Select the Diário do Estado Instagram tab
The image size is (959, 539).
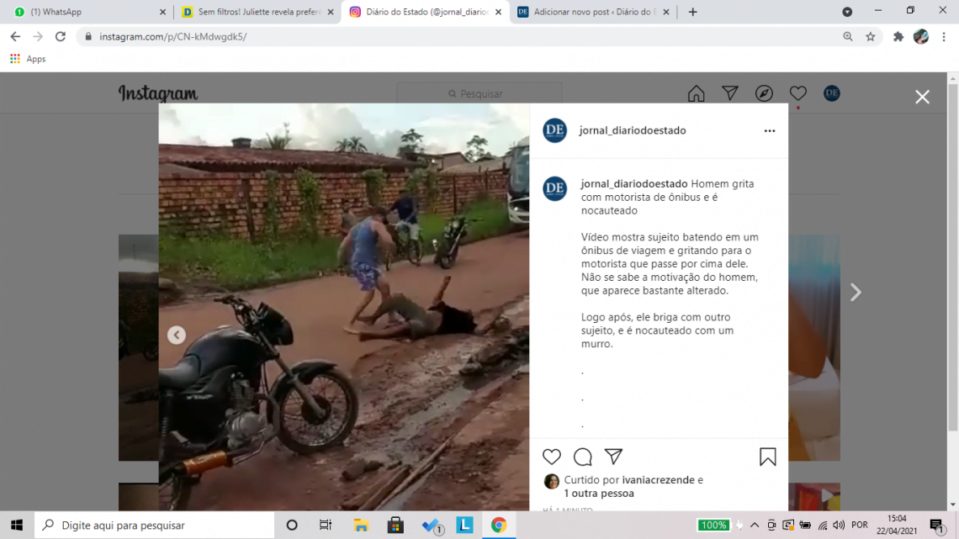click(426, 12)
